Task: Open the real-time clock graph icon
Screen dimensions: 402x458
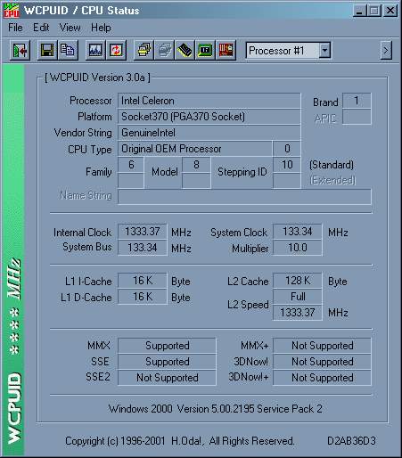Action: pos(95,51)
